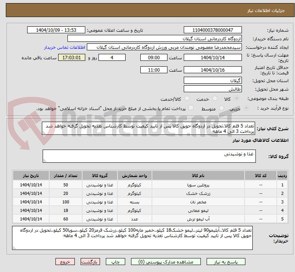Screen dimensions: 295x272
Task: Select the کالا/خدمت radio button
Action: (187, 98)
